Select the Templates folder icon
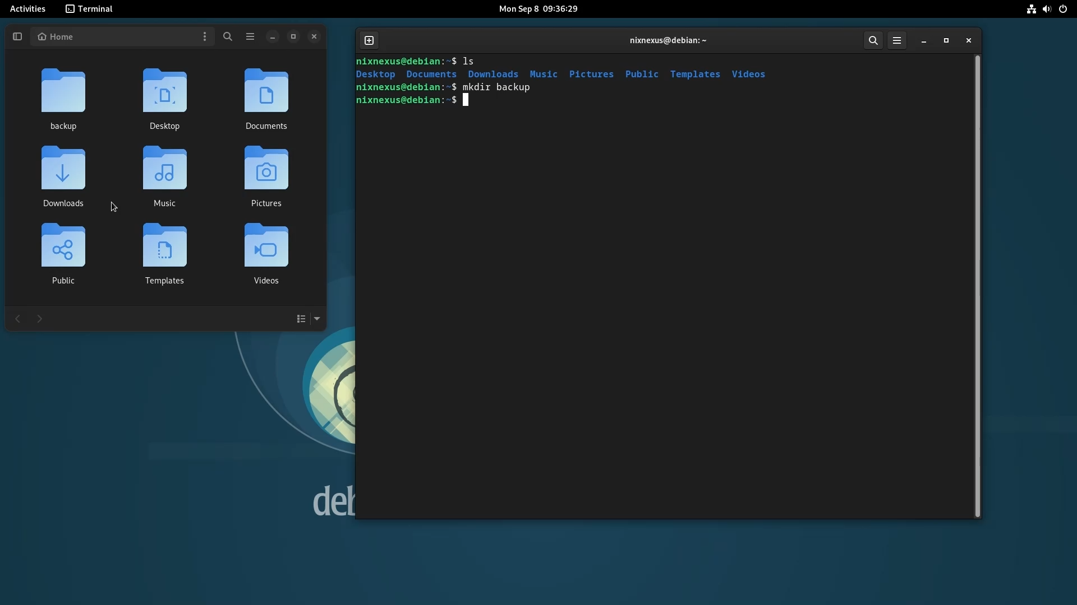 click(165, 247)
